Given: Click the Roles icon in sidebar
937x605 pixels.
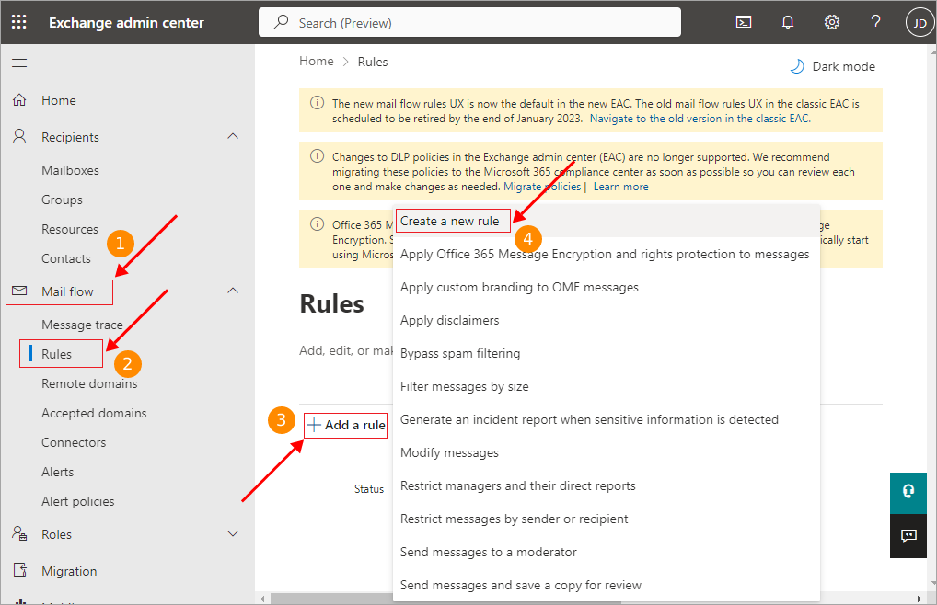Looking at the screenshot, I should pyautogui.click(x=19, y=534).
